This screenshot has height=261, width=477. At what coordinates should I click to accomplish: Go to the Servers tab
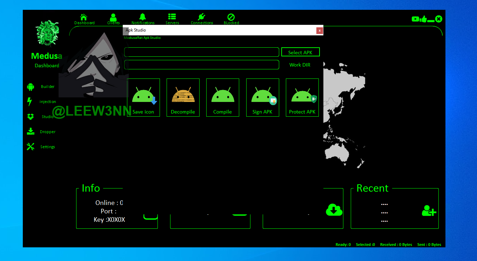(172, 19)
